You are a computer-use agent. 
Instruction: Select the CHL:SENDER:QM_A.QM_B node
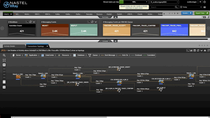coord(119,82)
